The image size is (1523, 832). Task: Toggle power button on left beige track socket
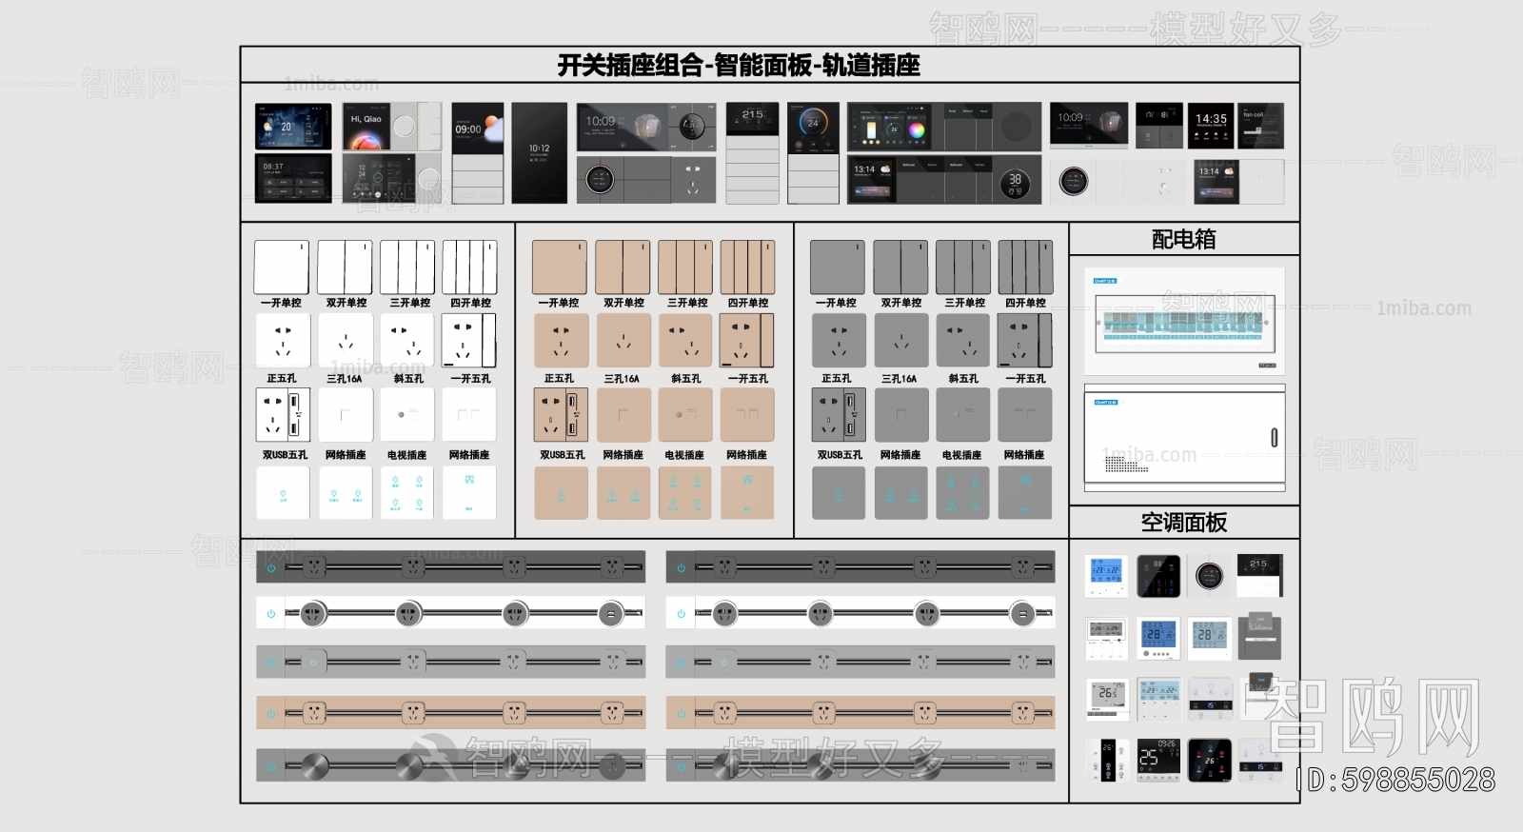click(271, 713)
